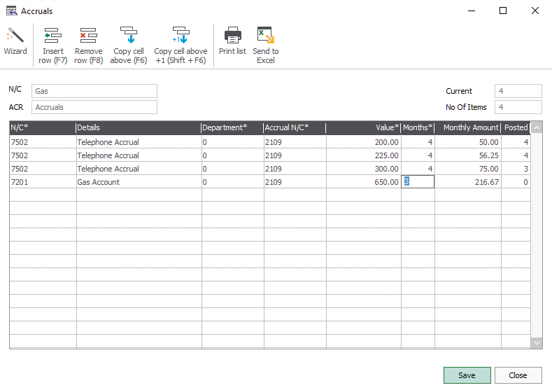Click the Current value field
The width and height of the screenshot is (552, 390).
point(518,91)
